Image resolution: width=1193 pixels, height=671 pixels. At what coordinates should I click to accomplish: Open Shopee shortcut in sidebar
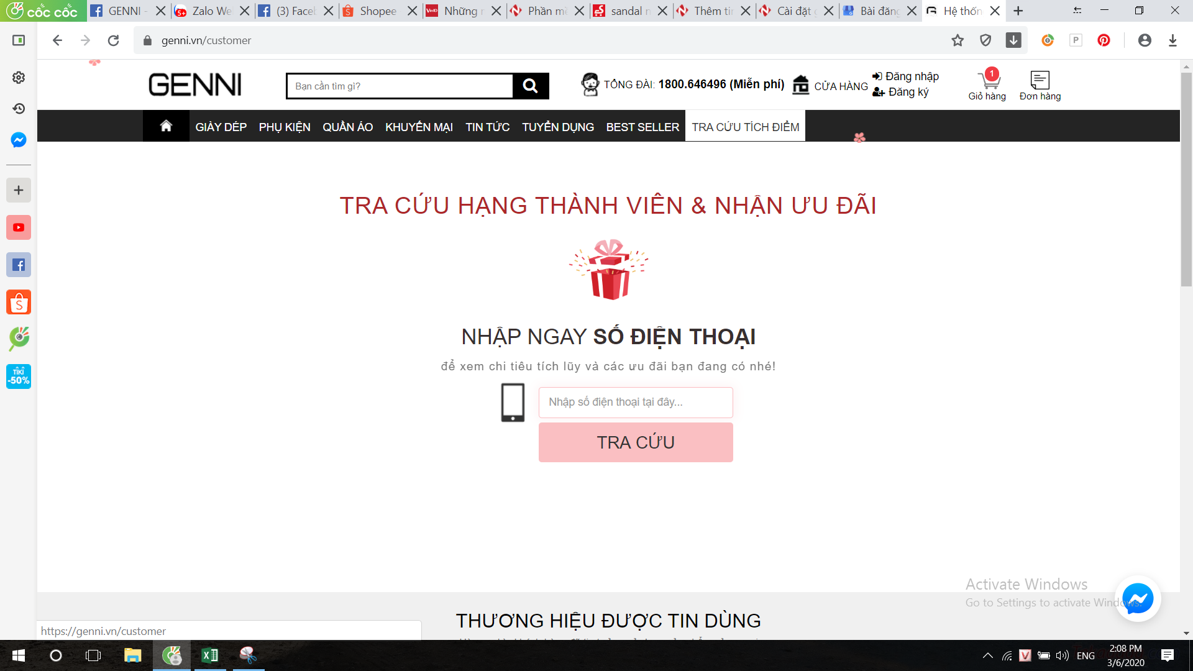tap(19, 303)
